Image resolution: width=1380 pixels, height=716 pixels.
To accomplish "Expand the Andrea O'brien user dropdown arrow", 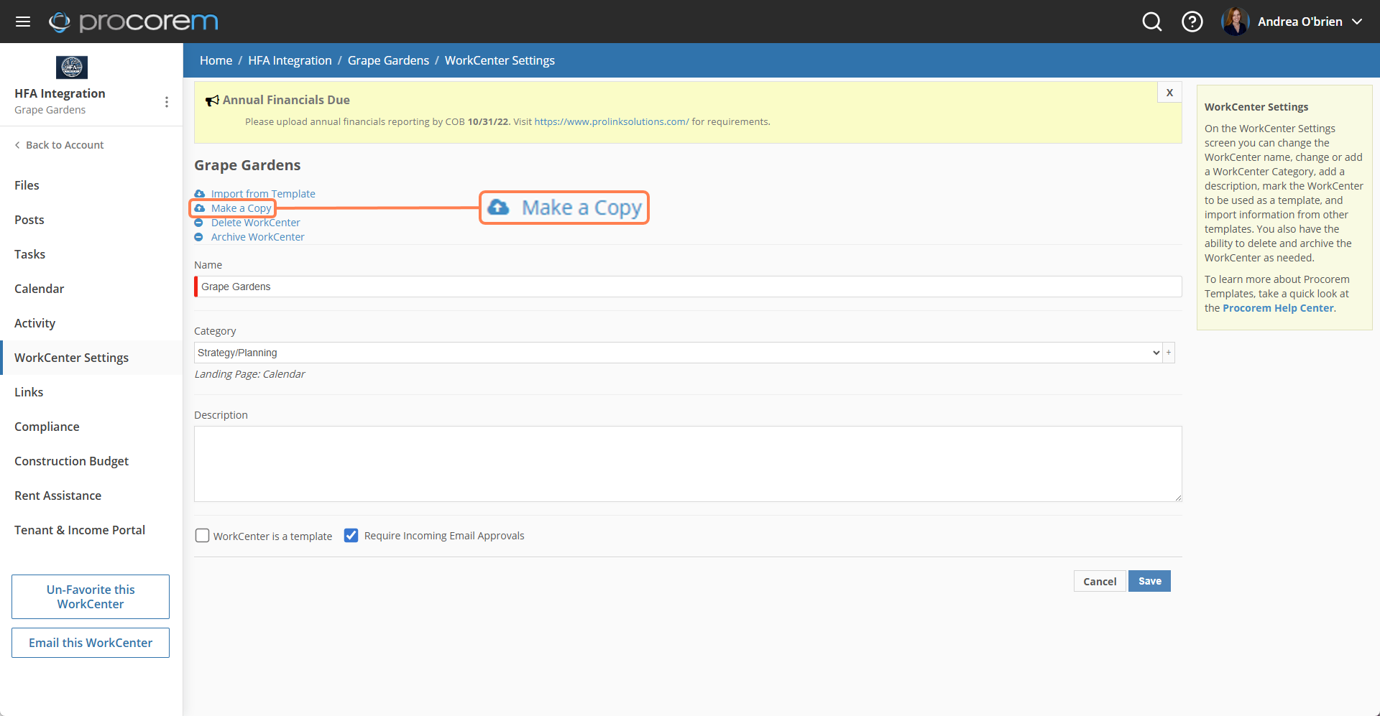I will 1357,22.
